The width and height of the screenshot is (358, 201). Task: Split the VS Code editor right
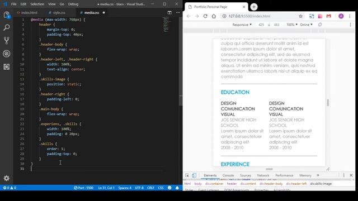pos(169,12)
